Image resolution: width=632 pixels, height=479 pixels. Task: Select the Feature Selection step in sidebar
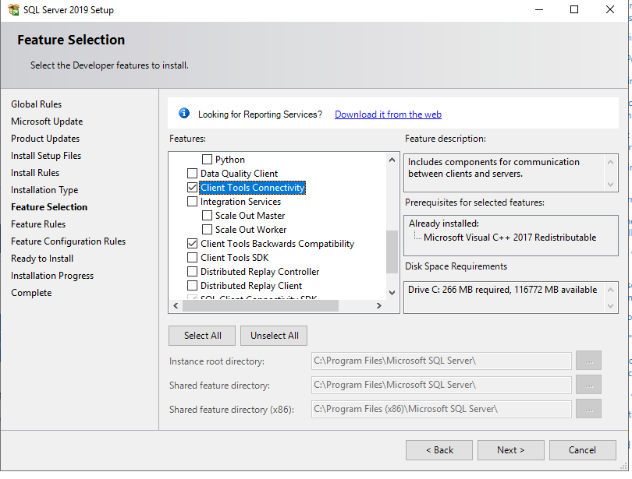point(49,207)
